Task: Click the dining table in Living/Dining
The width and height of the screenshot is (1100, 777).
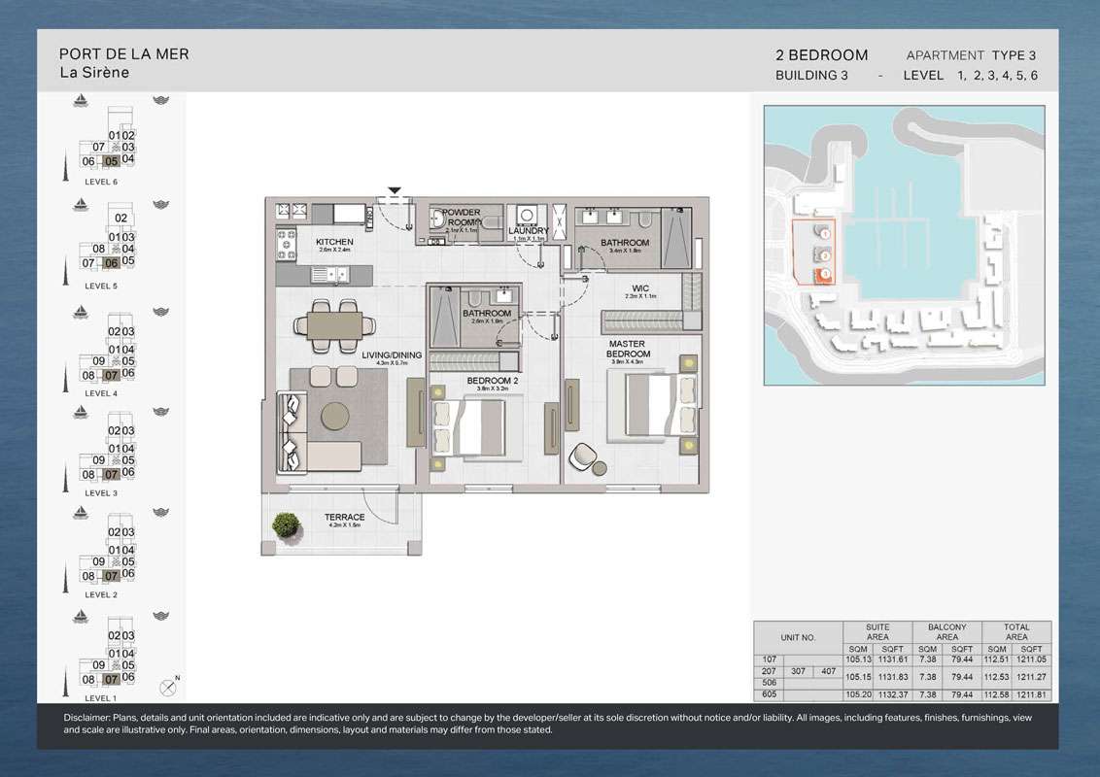Action: (334, 322)
